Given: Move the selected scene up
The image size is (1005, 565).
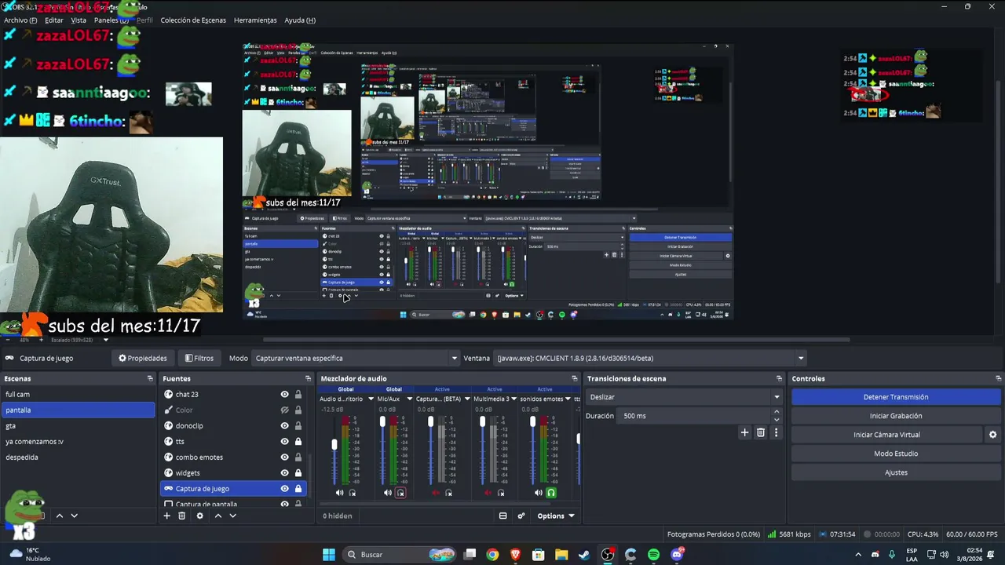Looking at the screenshot, I should 59,516.
